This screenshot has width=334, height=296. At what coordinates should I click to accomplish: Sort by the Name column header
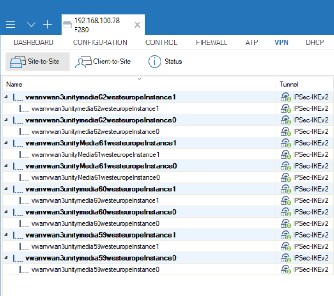click(14, 85)
